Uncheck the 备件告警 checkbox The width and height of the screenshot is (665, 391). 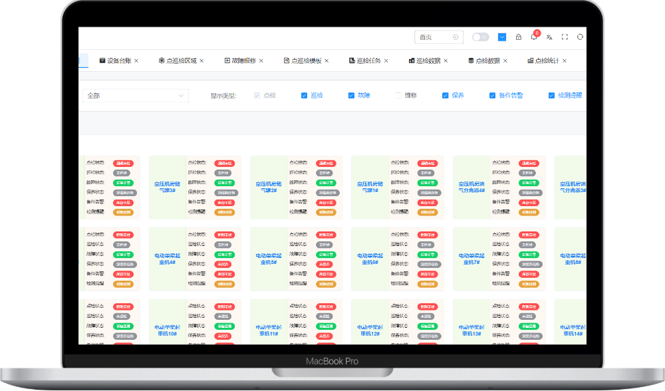pos(493,95)
